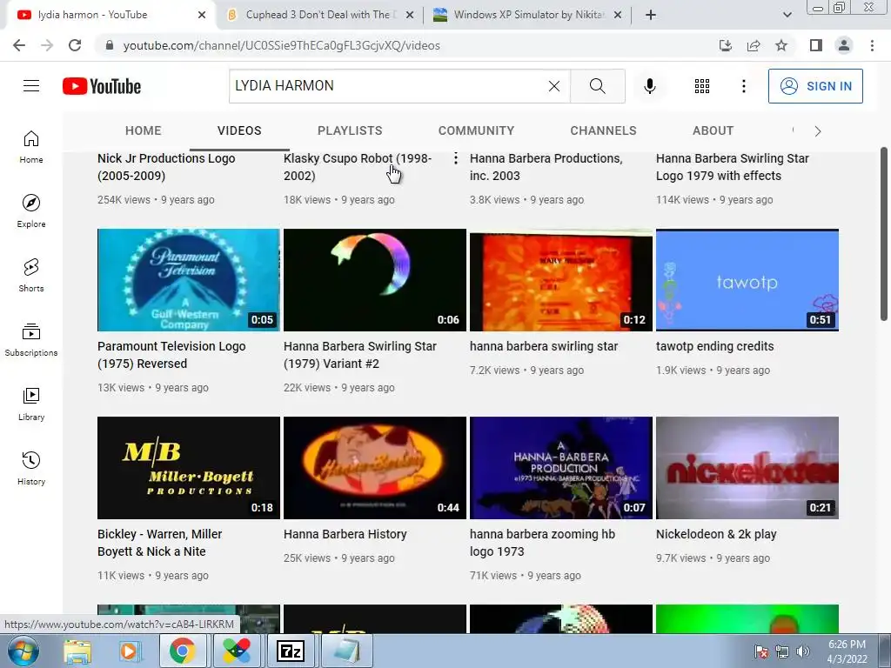Open Paramount Television Logo (1975) Reversed title
This screenshot has width=891, height=668.
click(x=171, y=355)
